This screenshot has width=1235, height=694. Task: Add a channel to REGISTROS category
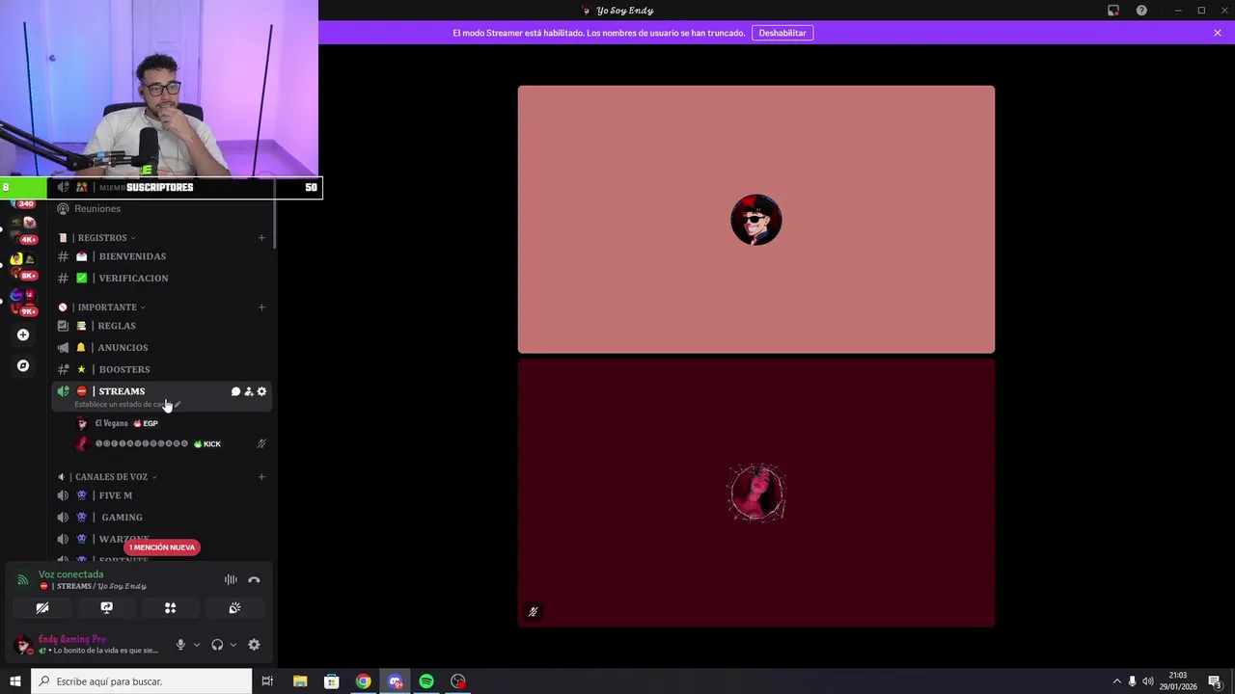click(261, 237)
